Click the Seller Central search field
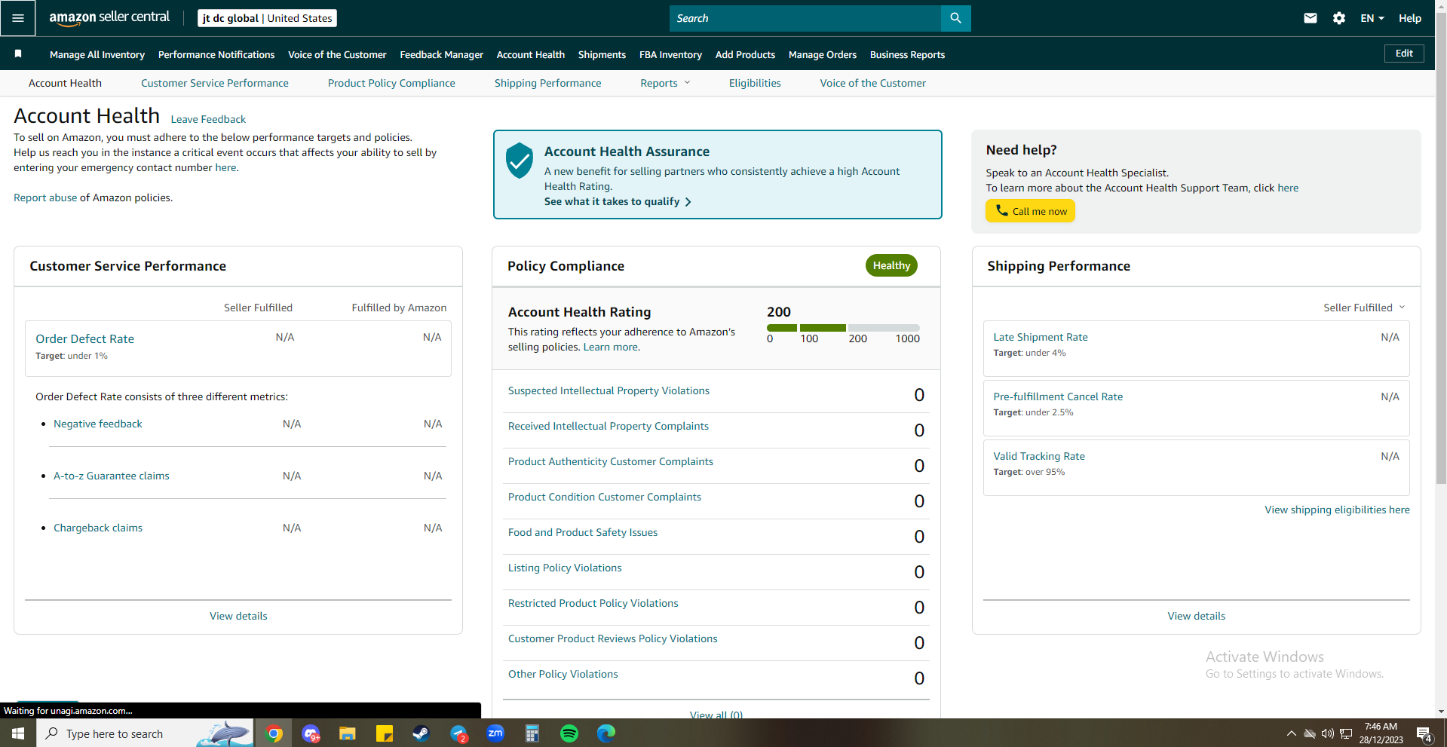 coord(805,18)
